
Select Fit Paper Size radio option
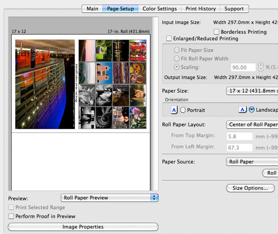click(176, 50)
